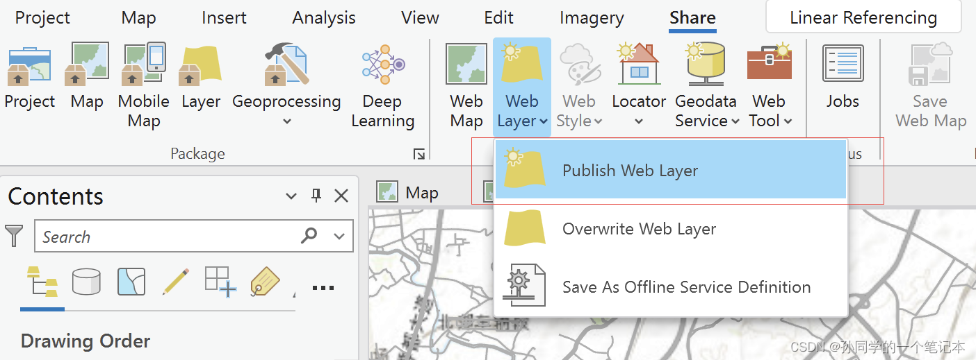Select List By Snapping icon
Viewport: 976px width, 360px height.
pyautogui.click(x=221, y=282)
